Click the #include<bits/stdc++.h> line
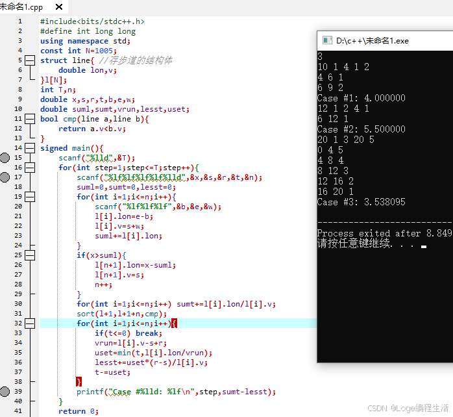The image size is (453, 417). 92,21
